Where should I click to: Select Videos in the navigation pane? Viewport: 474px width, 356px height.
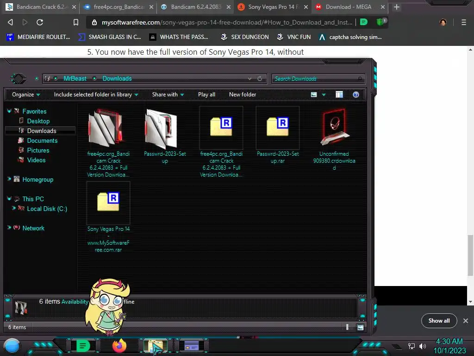click(36, 160)
